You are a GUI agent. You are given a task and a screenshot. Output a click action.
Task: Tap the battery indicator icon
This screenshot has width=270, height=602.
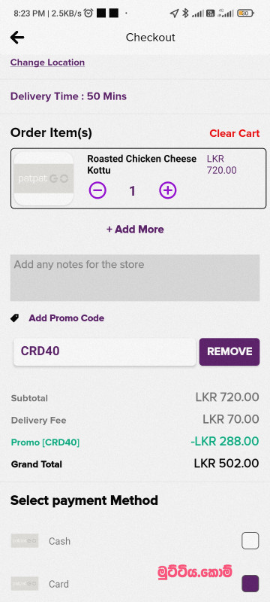click(245, 14)
